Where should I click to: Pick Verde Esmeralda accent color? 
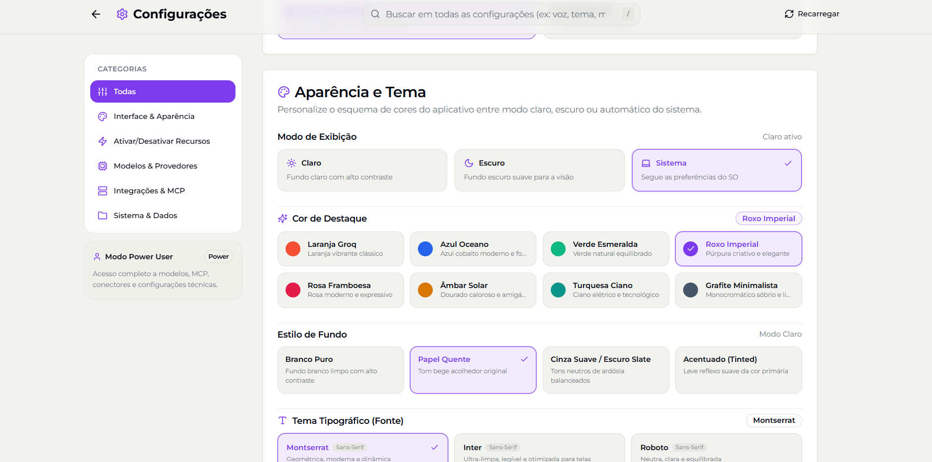pos(606,249)
